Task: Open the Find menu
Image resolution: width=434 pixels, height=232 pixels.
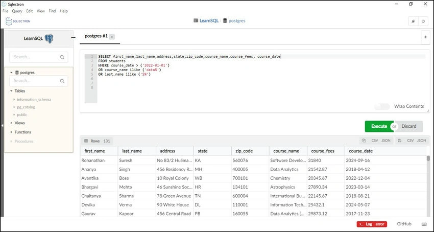Action: pos(52,11)
